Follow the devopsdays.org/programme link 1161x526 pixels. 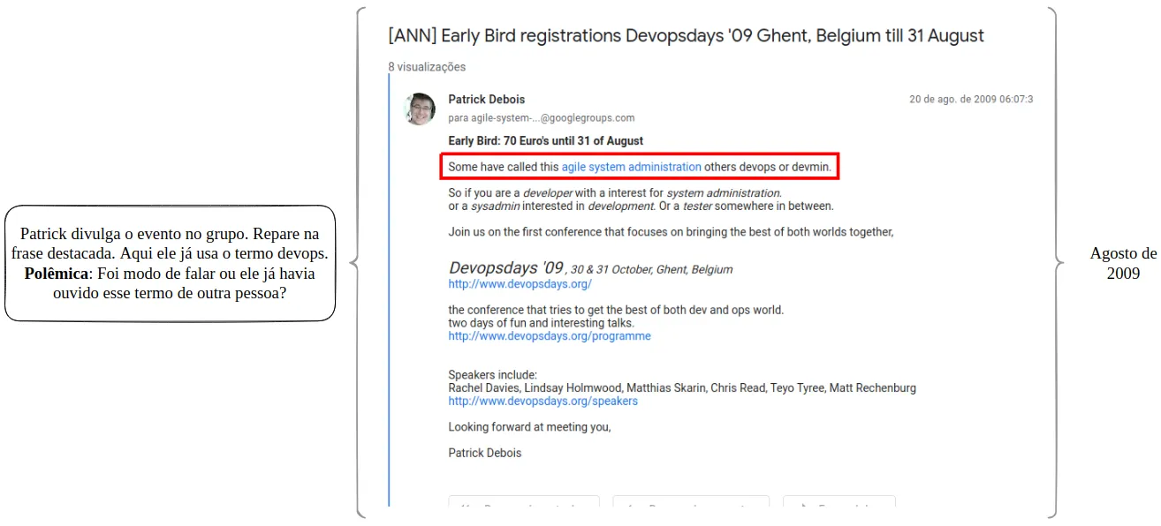point(550,336)
